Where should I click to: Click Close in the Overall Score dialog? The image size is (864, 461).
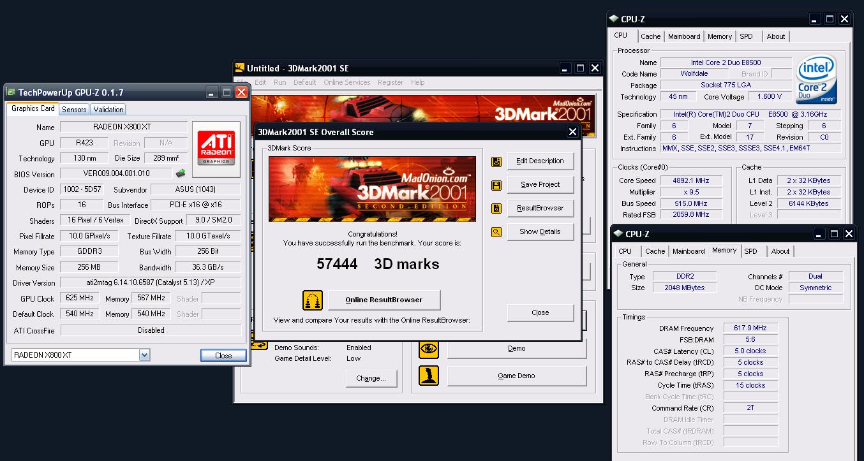pos(540,313)
